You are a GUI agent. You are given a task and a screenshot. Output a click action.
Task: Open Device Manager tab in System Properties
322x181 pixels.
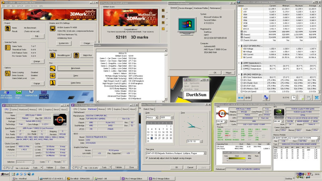[185, 8]
